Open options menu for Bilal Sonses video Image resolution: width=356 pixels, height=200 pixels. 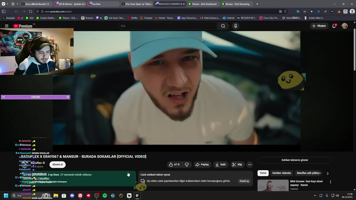330,182
